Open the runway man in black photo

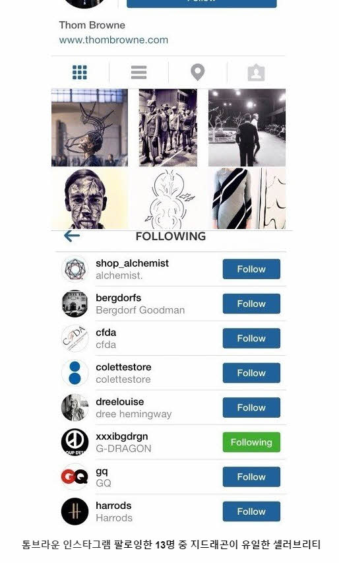point(247,128)
